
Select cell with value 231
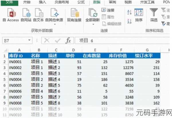147,68
